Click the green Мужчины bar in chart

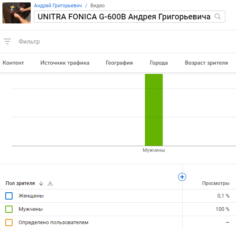coord(154,110)
